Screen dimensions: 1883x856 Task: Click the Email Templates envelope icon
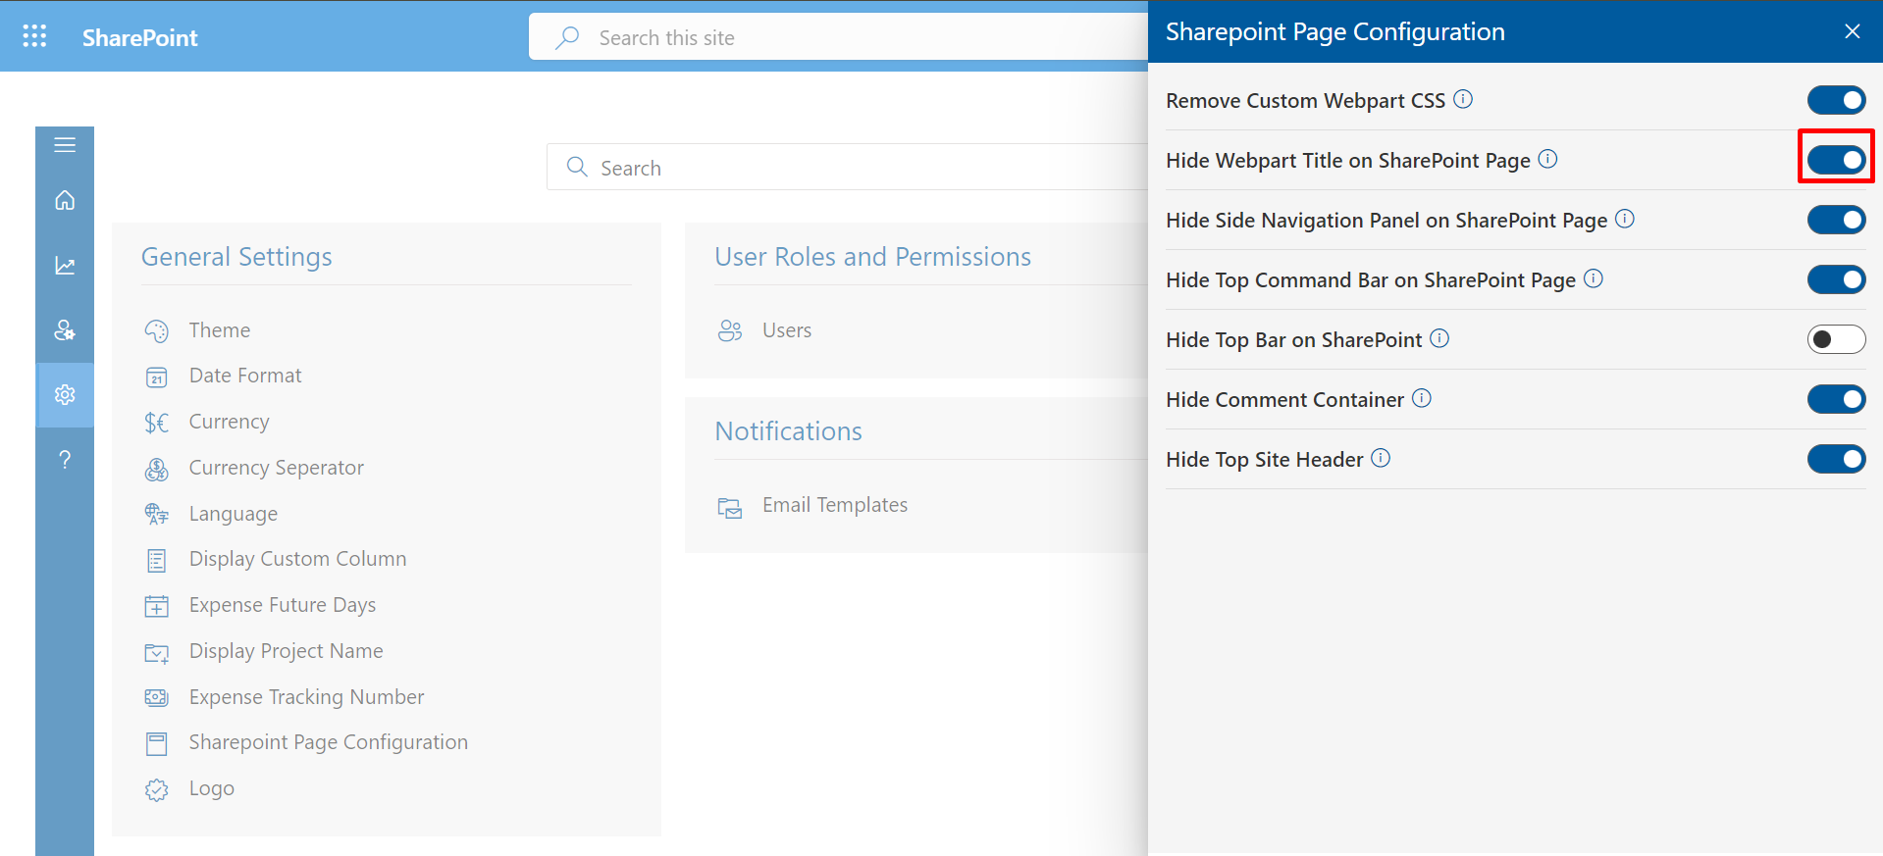(730, 507)
